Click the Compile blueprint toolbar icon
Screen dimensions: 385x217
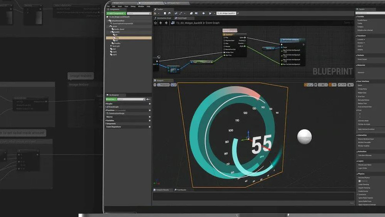[x=156, y=13]
